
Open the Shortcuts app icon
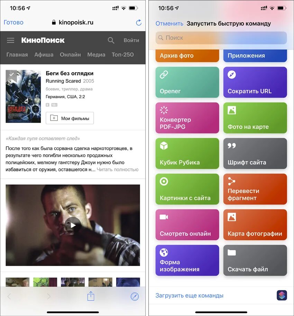(282, 296)
